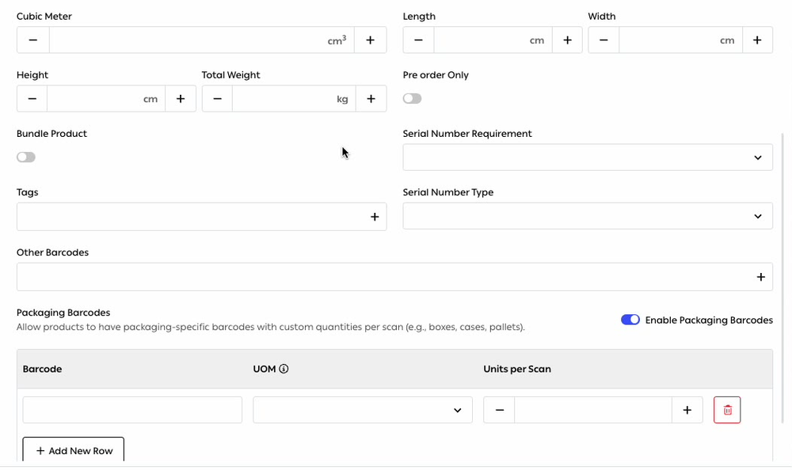
Task: Enable the Bundle Product switch
Action: [x=26, y=157]
